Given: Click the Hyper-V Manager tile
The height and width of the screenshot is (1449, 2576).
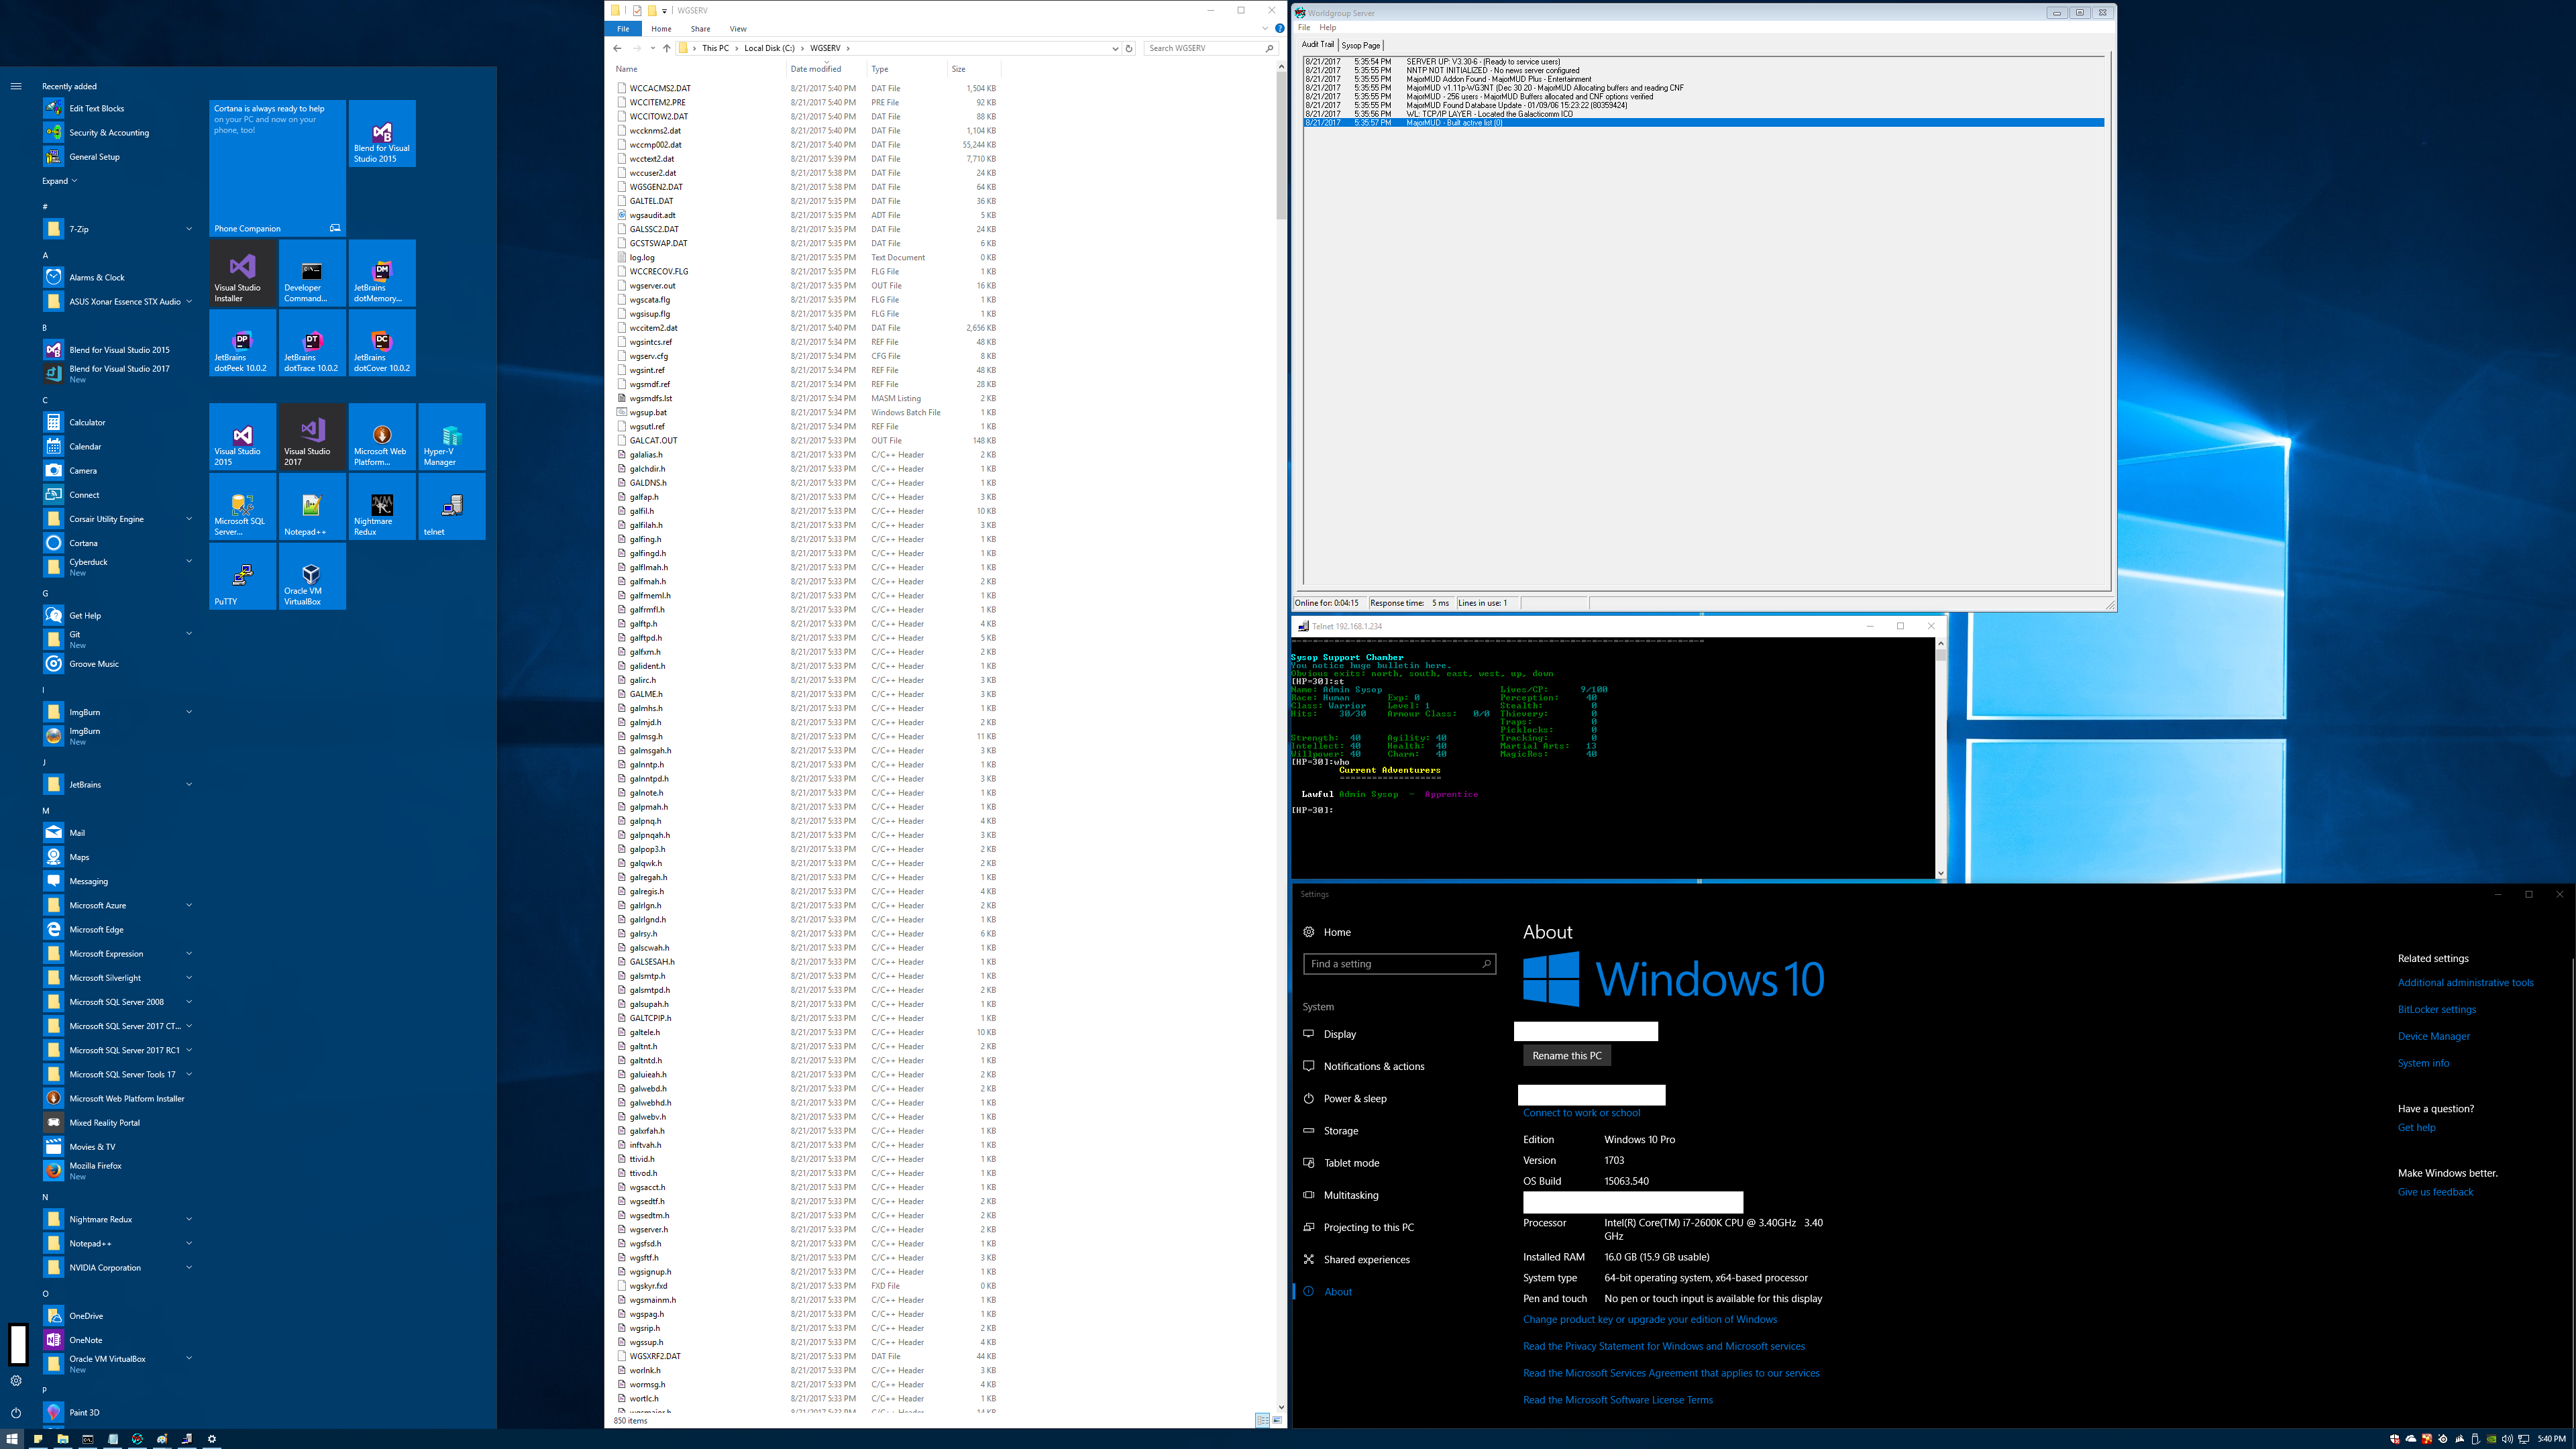Looking at the screenshot, I should pyautogui.click(x=451, y=437).
